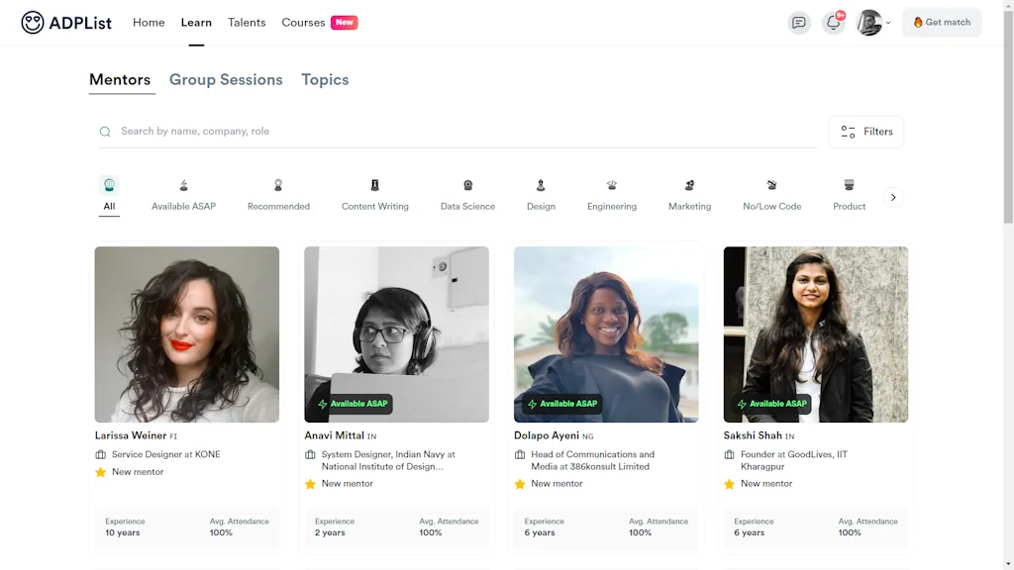Select the No/Low Code category icon

click(x=771, y=185)
